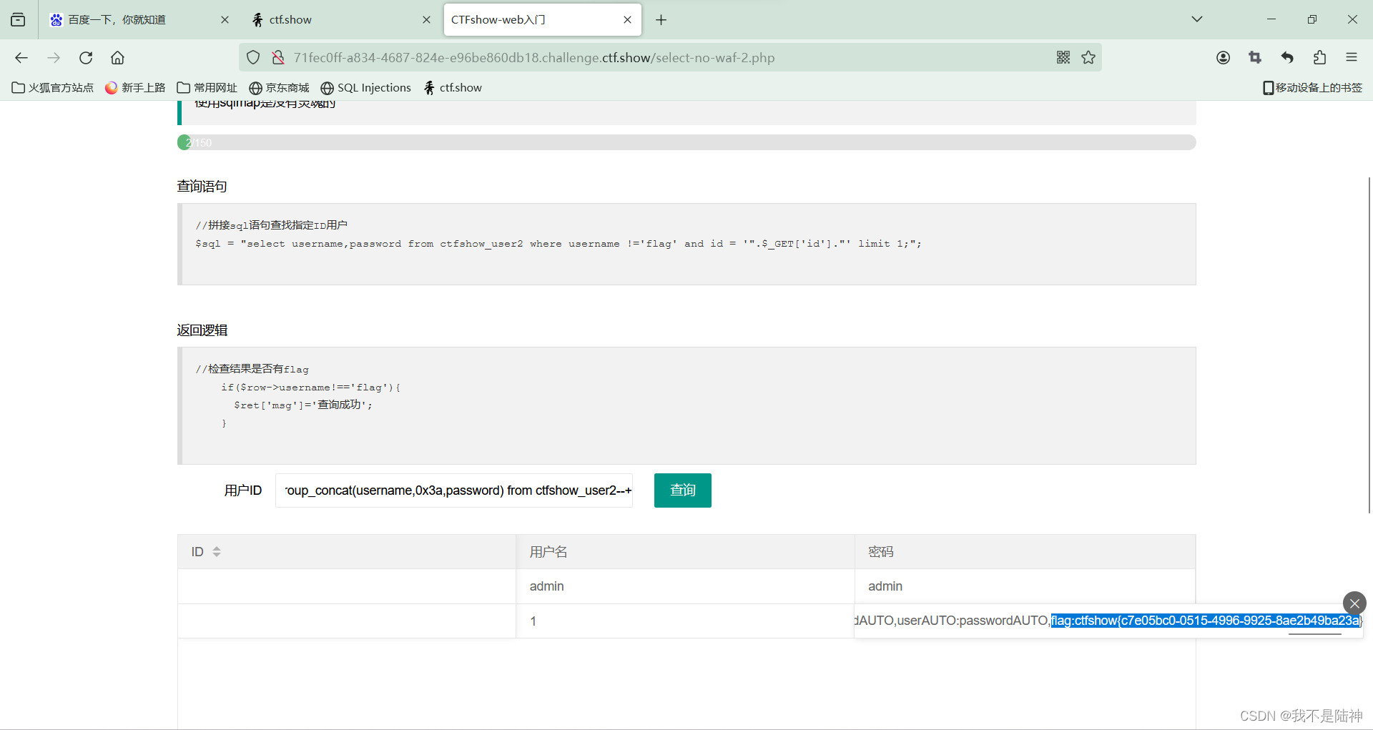Click the $sql select statement code line
Viewport: 1373px width, 730px height.
point(558,244)
